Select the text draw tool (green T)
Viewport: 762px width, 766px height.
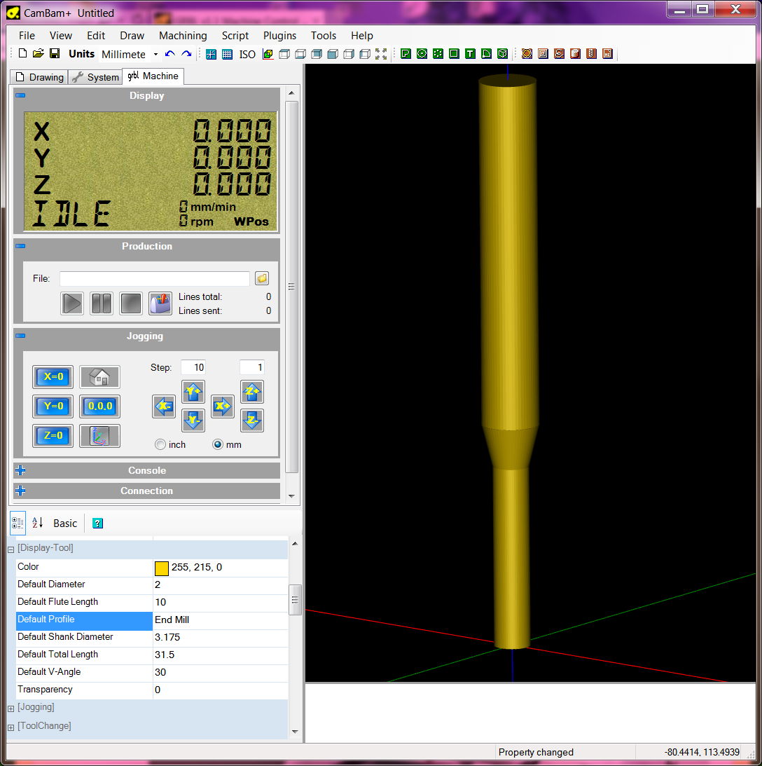tap(470, 54)
